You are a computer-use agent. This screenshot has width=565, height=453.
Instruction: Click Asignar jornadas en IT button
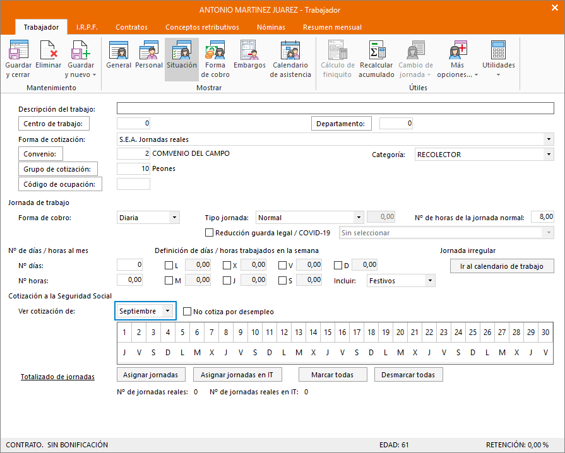237,375
